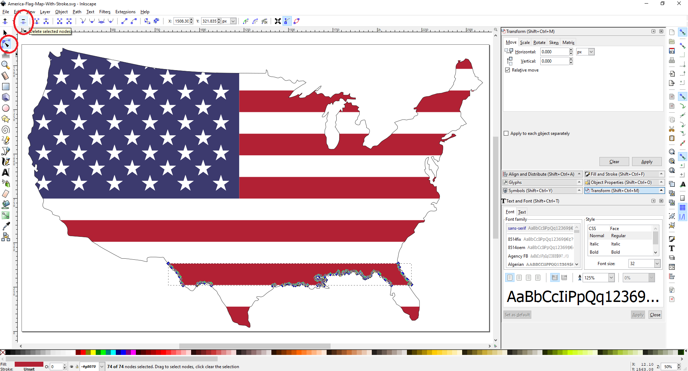688x371 pixels.
Task: Choose the Gradient tool
Action: [x=5, y=215]
